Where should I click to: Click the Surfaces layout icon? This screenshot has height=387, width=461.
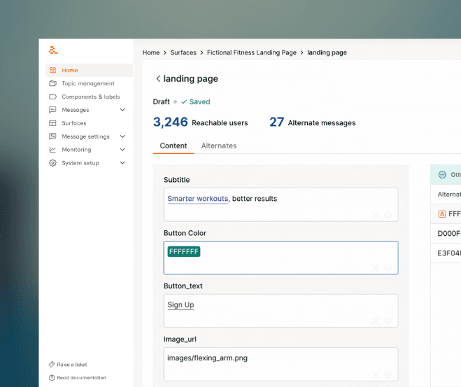coord(52,123)
